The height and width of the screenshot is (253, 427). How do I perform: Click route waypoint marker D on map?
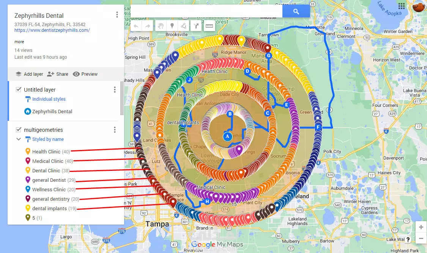pos(247,71)
